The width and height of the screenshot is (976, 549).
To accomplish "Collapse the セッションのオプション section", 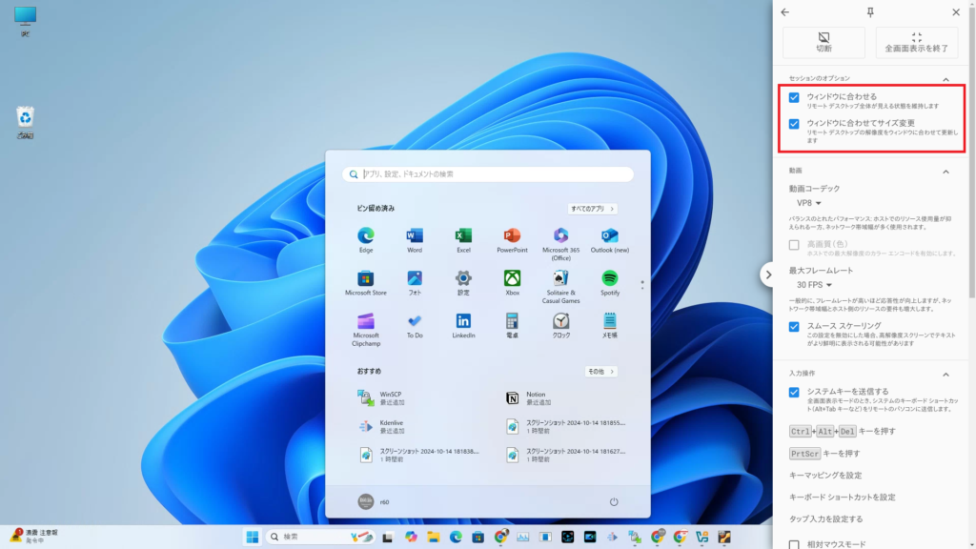I will pos(945,79).
